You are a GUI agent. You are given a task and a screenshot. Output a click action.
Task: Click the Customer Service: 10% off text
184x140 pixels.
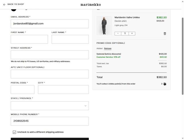[x=108, y=57]
